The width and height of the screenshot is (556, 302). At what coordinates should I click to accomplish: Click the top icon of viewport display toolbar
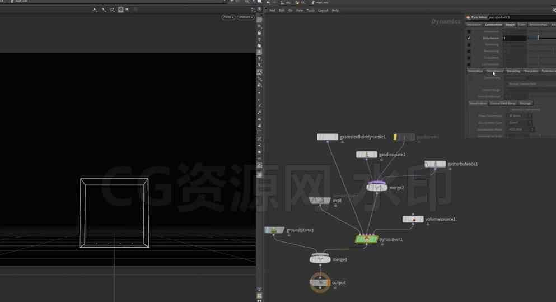tap(259, 20)
